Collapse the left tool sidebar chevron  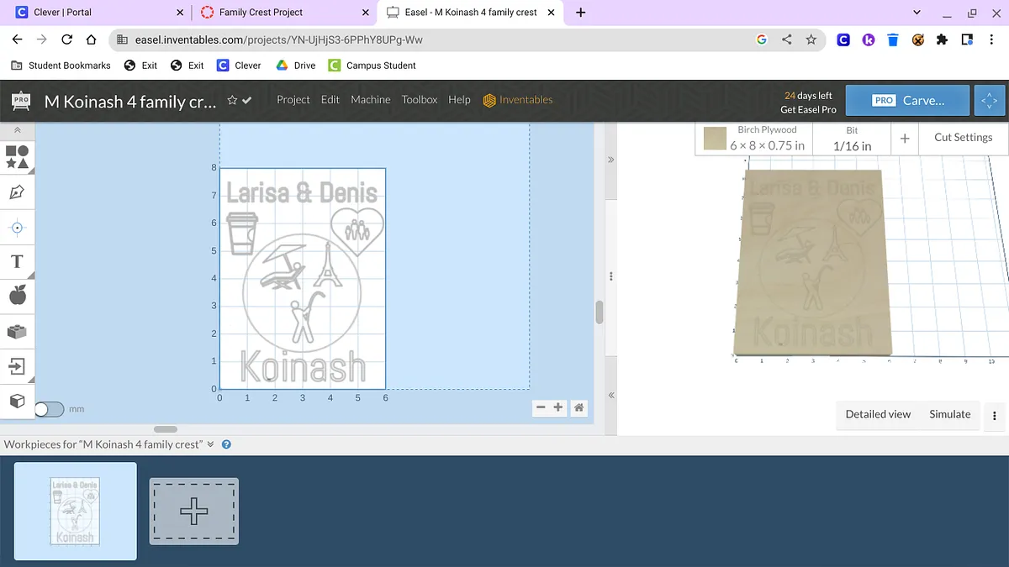pos(17,131)
